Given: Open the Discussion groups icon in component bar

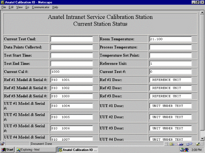Looking at the screenshot, I should [x=189, y=144].
